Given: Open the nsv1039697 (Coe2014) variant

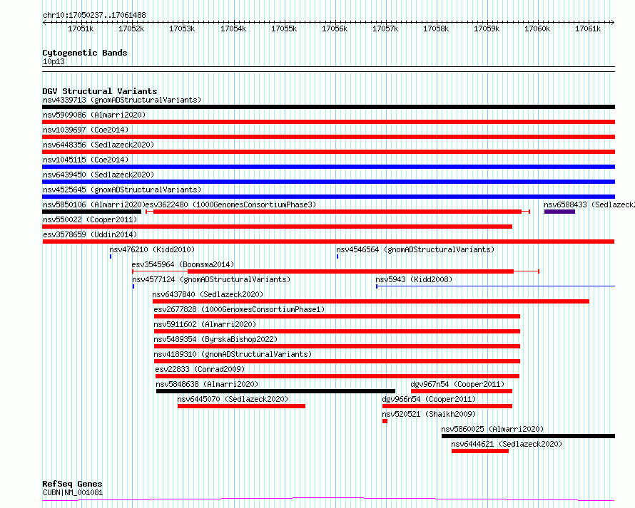Looking at the screenshot, I should [x=86, y=130].
